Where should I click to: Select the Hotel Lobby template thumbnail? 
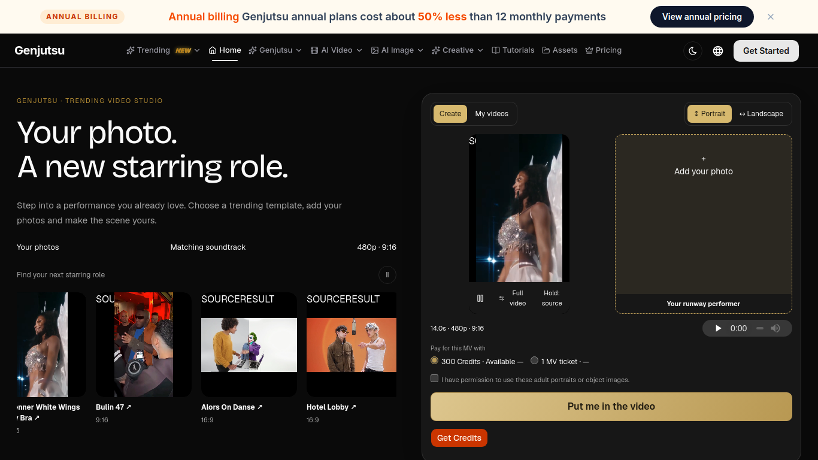pos(352,344)
